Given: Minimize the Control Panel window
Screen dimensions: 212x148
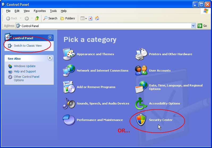Looking at the screenshot, I should click(195, 5).
